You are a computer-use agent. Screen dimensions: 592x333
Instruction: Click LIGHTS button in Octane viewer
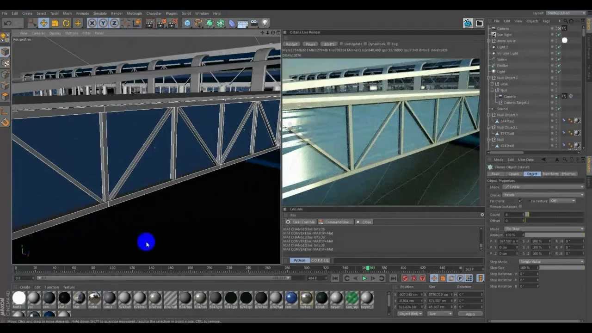pos(329,44)
